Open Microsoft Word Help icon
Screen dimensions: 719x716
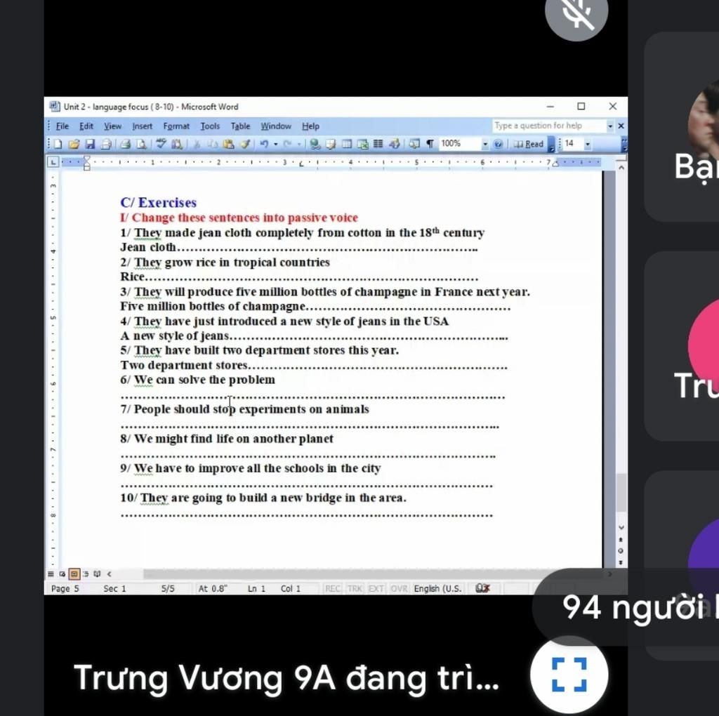498,144
